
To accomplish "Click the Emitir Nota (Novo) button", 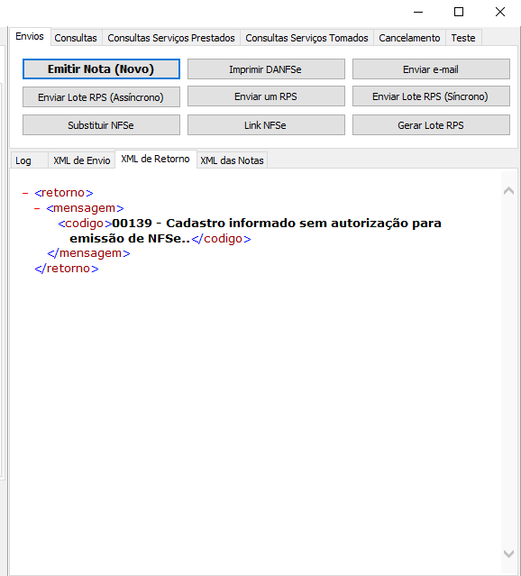I will tap(101, 69).
